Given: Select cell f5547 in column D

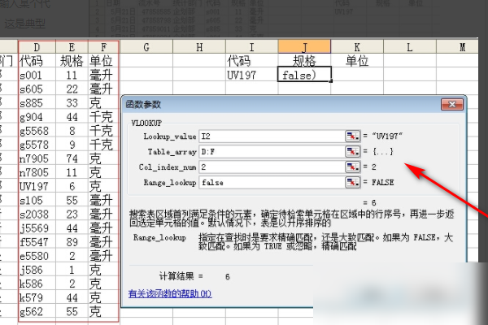Looking at the screenshot, I should (37, 242).
